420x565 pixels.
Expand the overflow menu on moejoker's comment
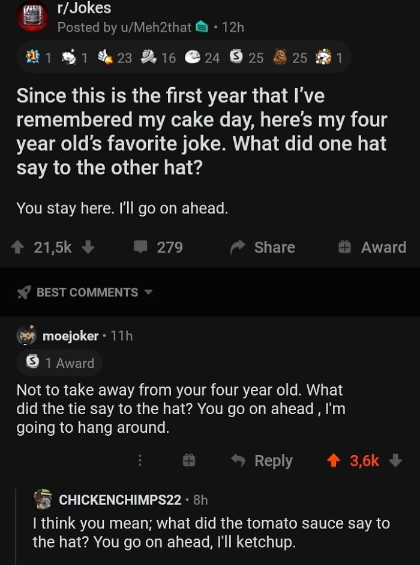coord(140,460)
